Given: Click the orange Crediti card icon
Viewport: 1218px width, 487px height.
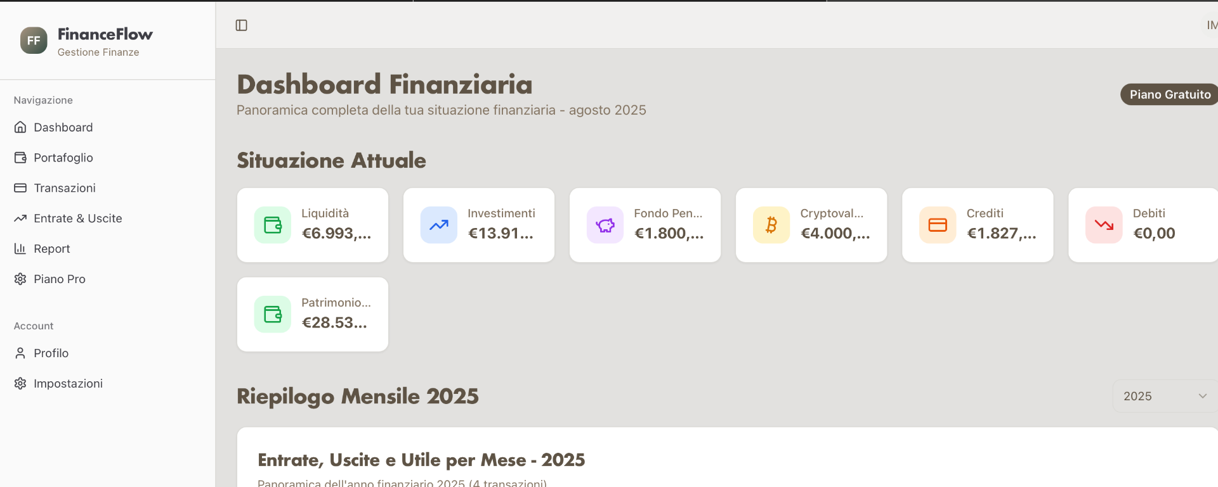Looking at the screenshot, I should pos(938,225).
